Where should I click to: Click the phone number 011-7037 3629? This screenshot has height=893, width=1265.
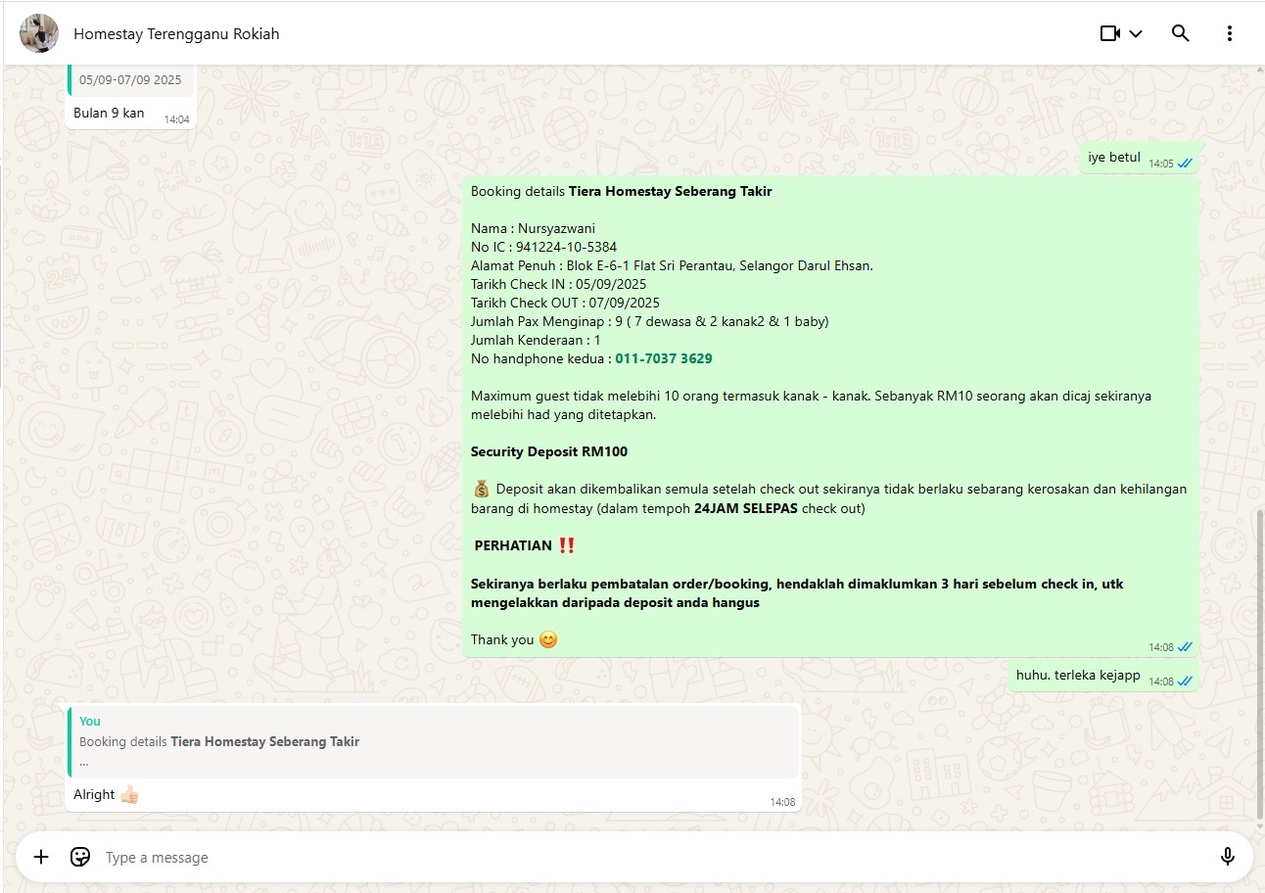click(x=663, y=358)
